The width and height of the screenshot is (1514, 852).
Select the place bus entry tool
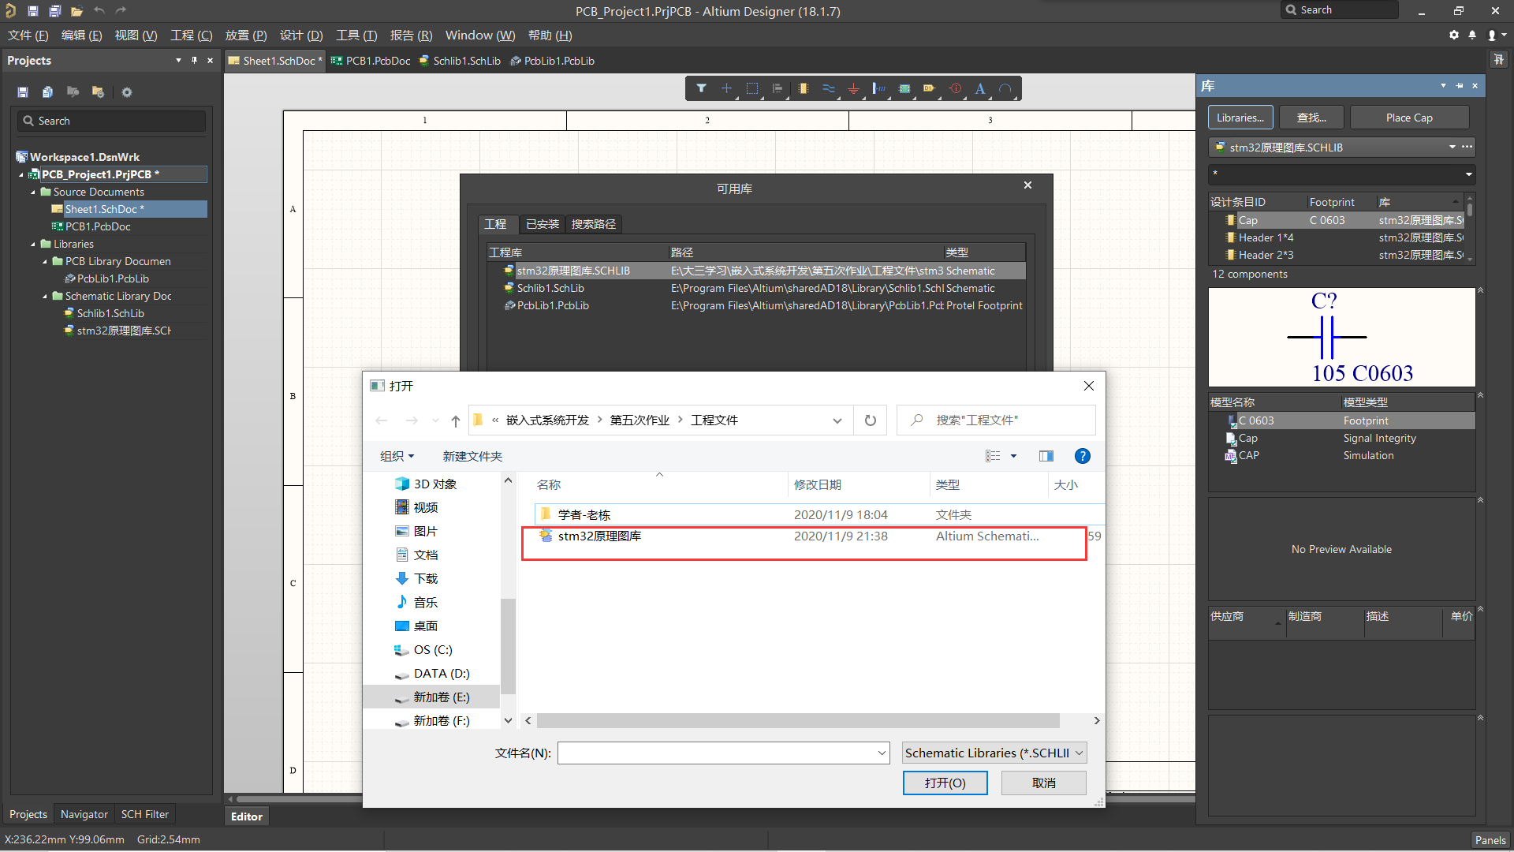(878, 88)
